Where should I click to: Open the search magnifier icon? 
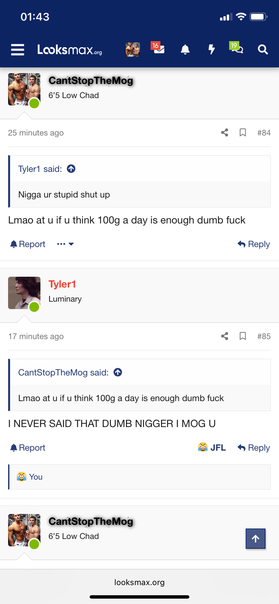pyautogui.click(x=263, y=50)
